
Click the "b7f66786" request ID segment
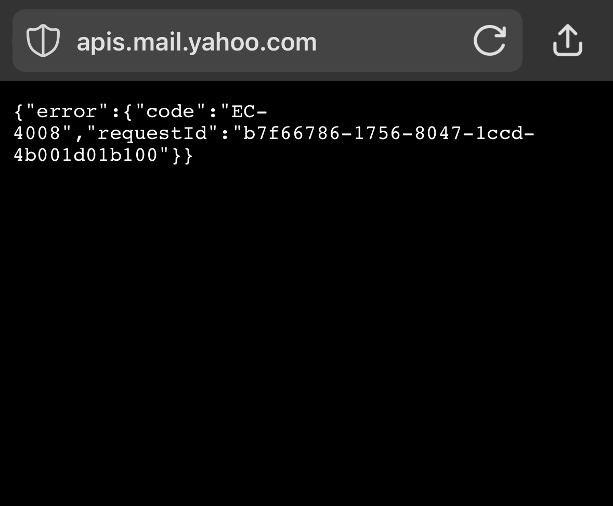pyautogui.click(x=292, y=133)
